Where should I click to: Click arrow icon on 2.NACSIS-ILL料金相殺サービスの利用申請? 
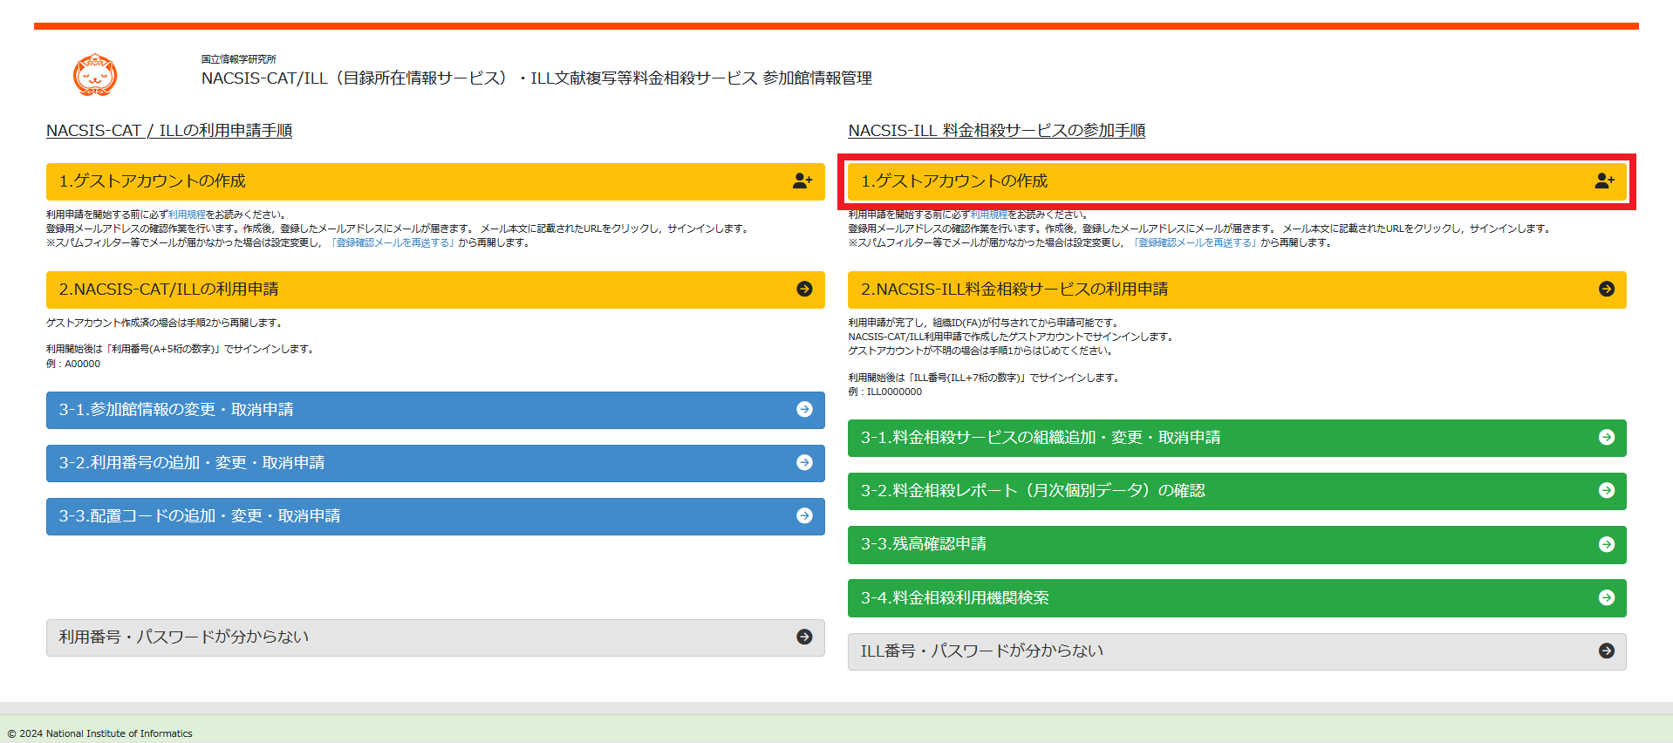[1606, 289]
